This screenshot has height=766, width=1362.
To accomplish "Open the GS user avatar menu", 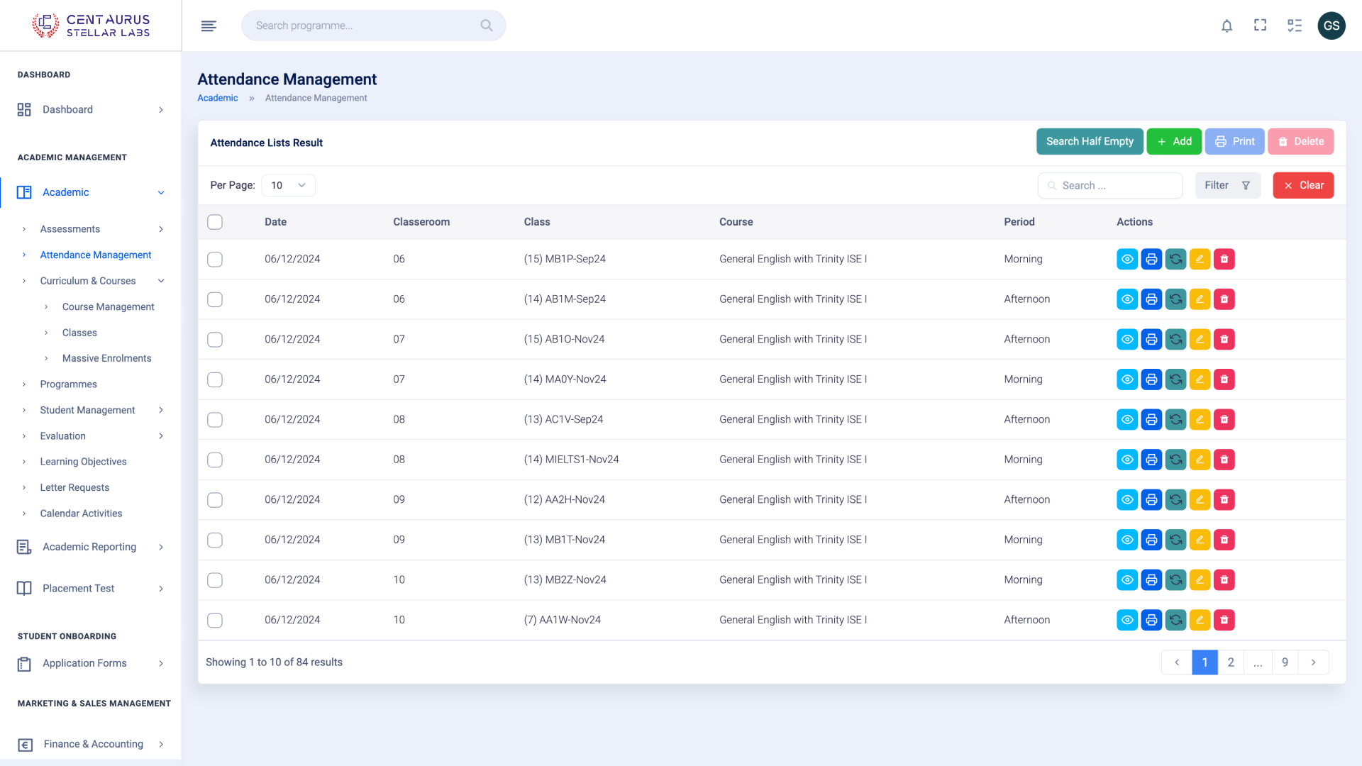I will tap(1331, 26).
